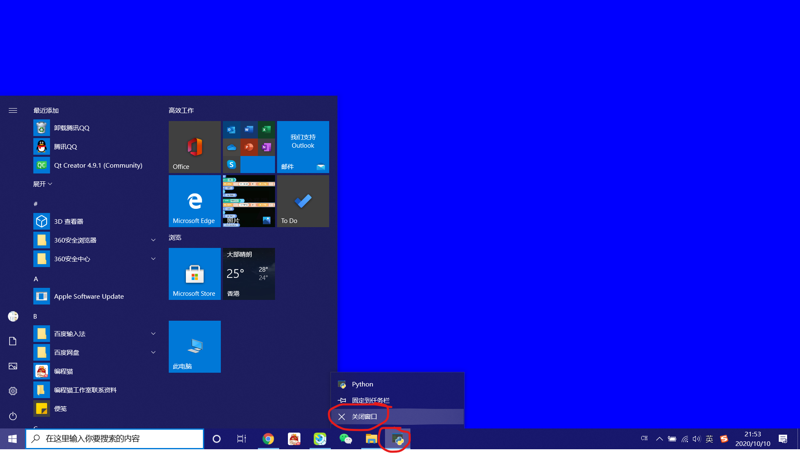Launch Excel from the Office tile group

(266, 129)
